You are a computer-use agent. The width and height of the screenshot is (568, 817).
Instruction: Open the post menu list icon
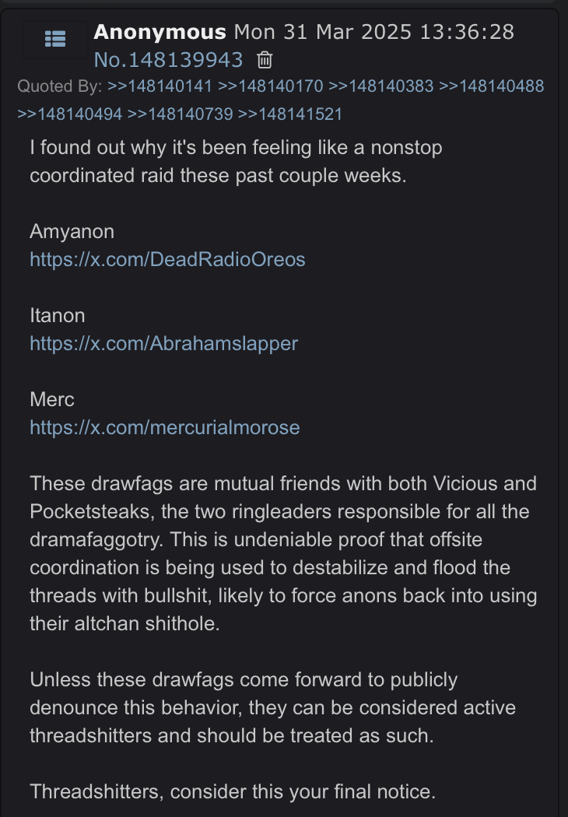(x=55, y=38)
